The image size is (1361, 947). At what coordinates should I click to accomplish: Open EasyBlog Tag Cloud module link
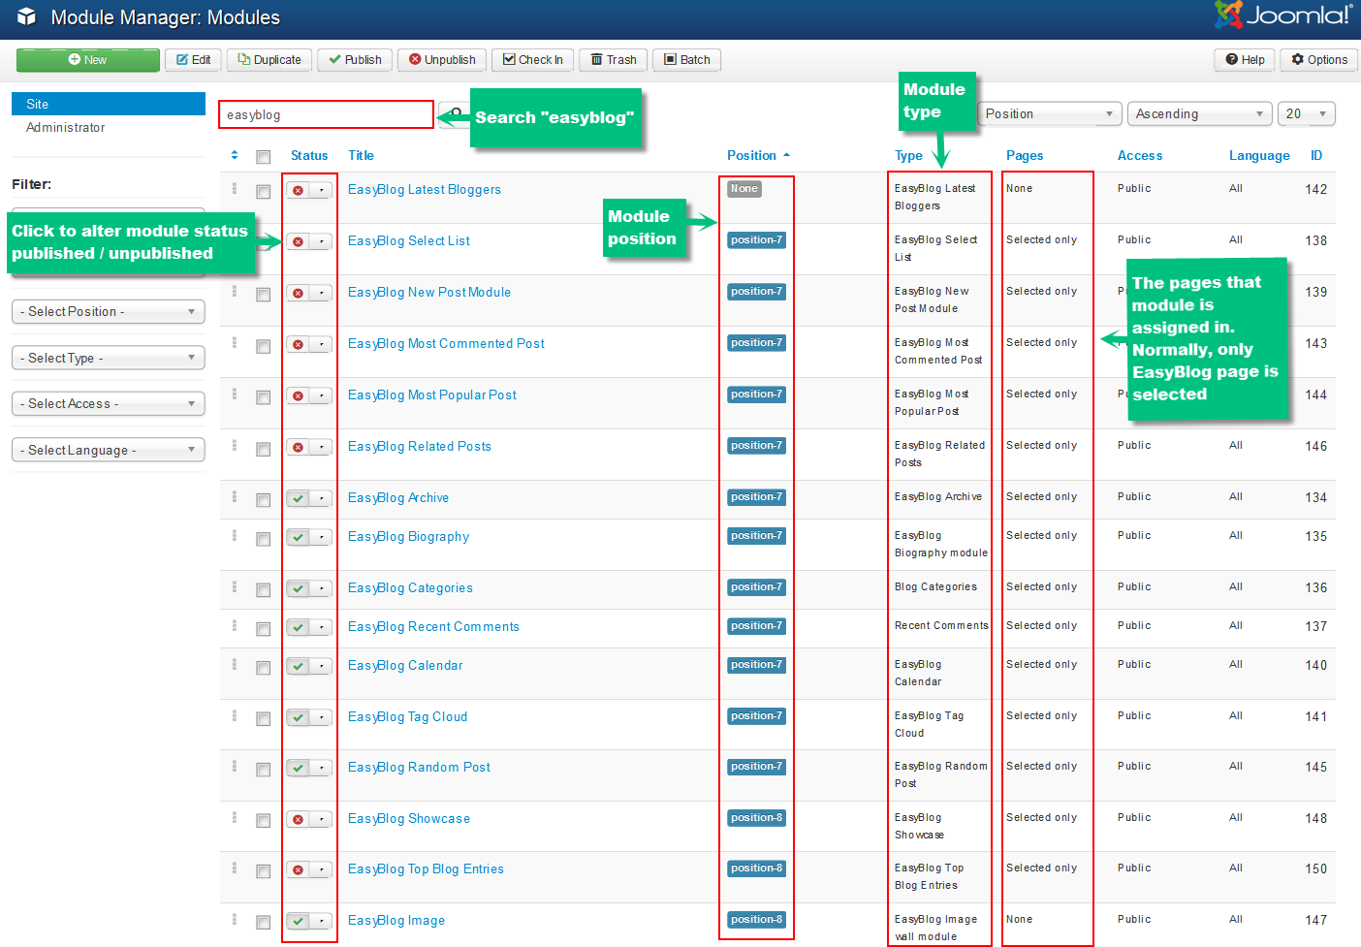click(x=407, y=717)
